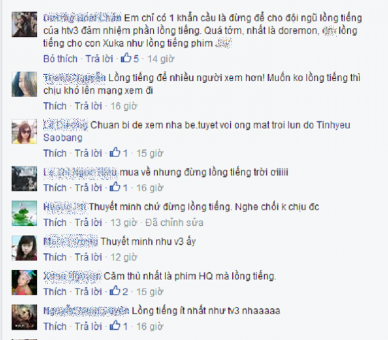
Task: Click the like icon on the "như tv3 nhaaaaa" comment
Action: [115, 326]
